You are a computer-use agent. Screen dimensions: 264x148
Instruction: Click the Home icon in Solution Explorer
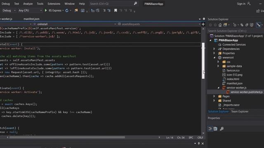220,25
